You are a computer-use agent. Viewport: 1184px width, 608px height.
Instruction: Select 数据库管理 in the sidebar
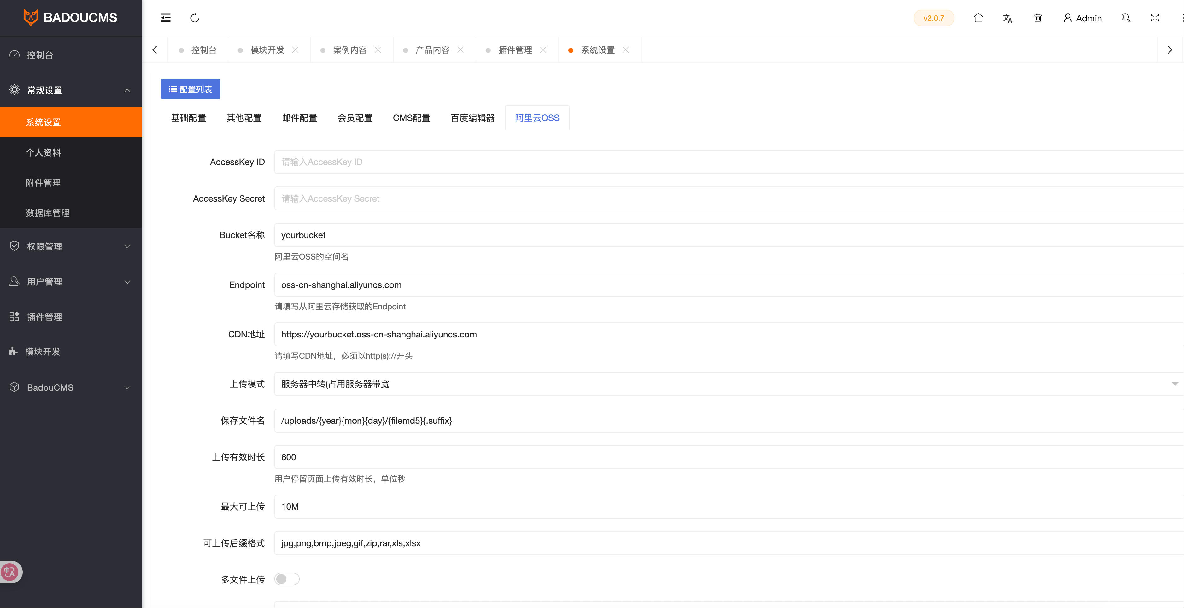pyautogui.click(x=48, y=213)
